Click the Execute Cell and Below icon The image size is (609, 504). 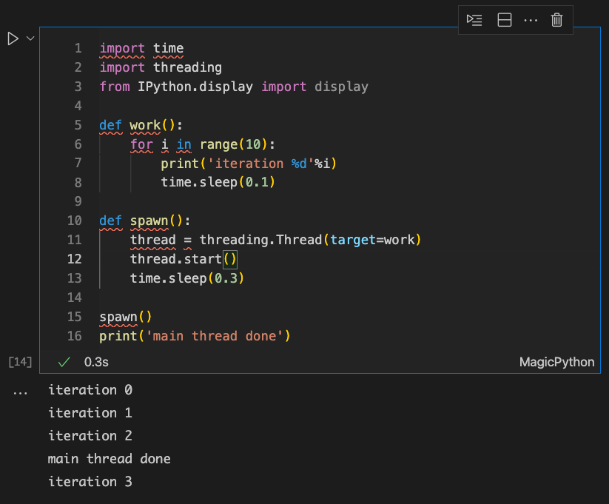(474, 20)
